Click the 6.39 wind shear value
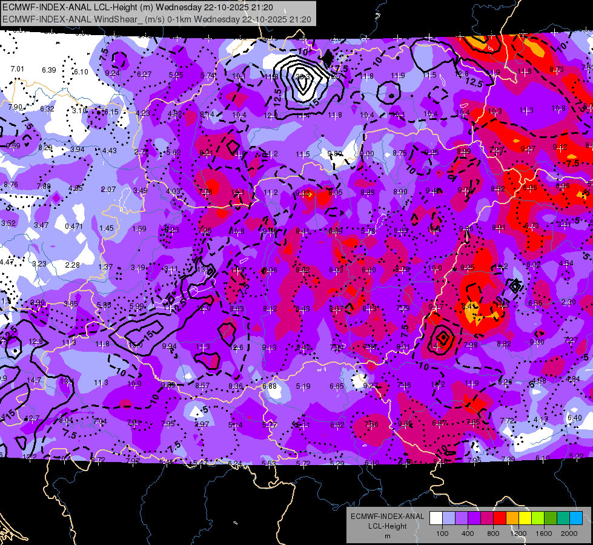 coord(49,70)
